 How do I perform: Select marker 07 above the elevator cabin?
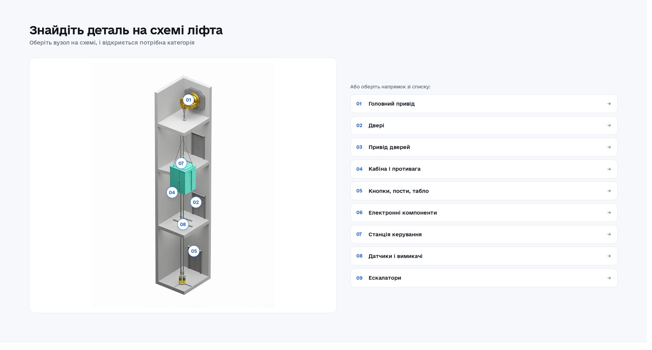181,163
